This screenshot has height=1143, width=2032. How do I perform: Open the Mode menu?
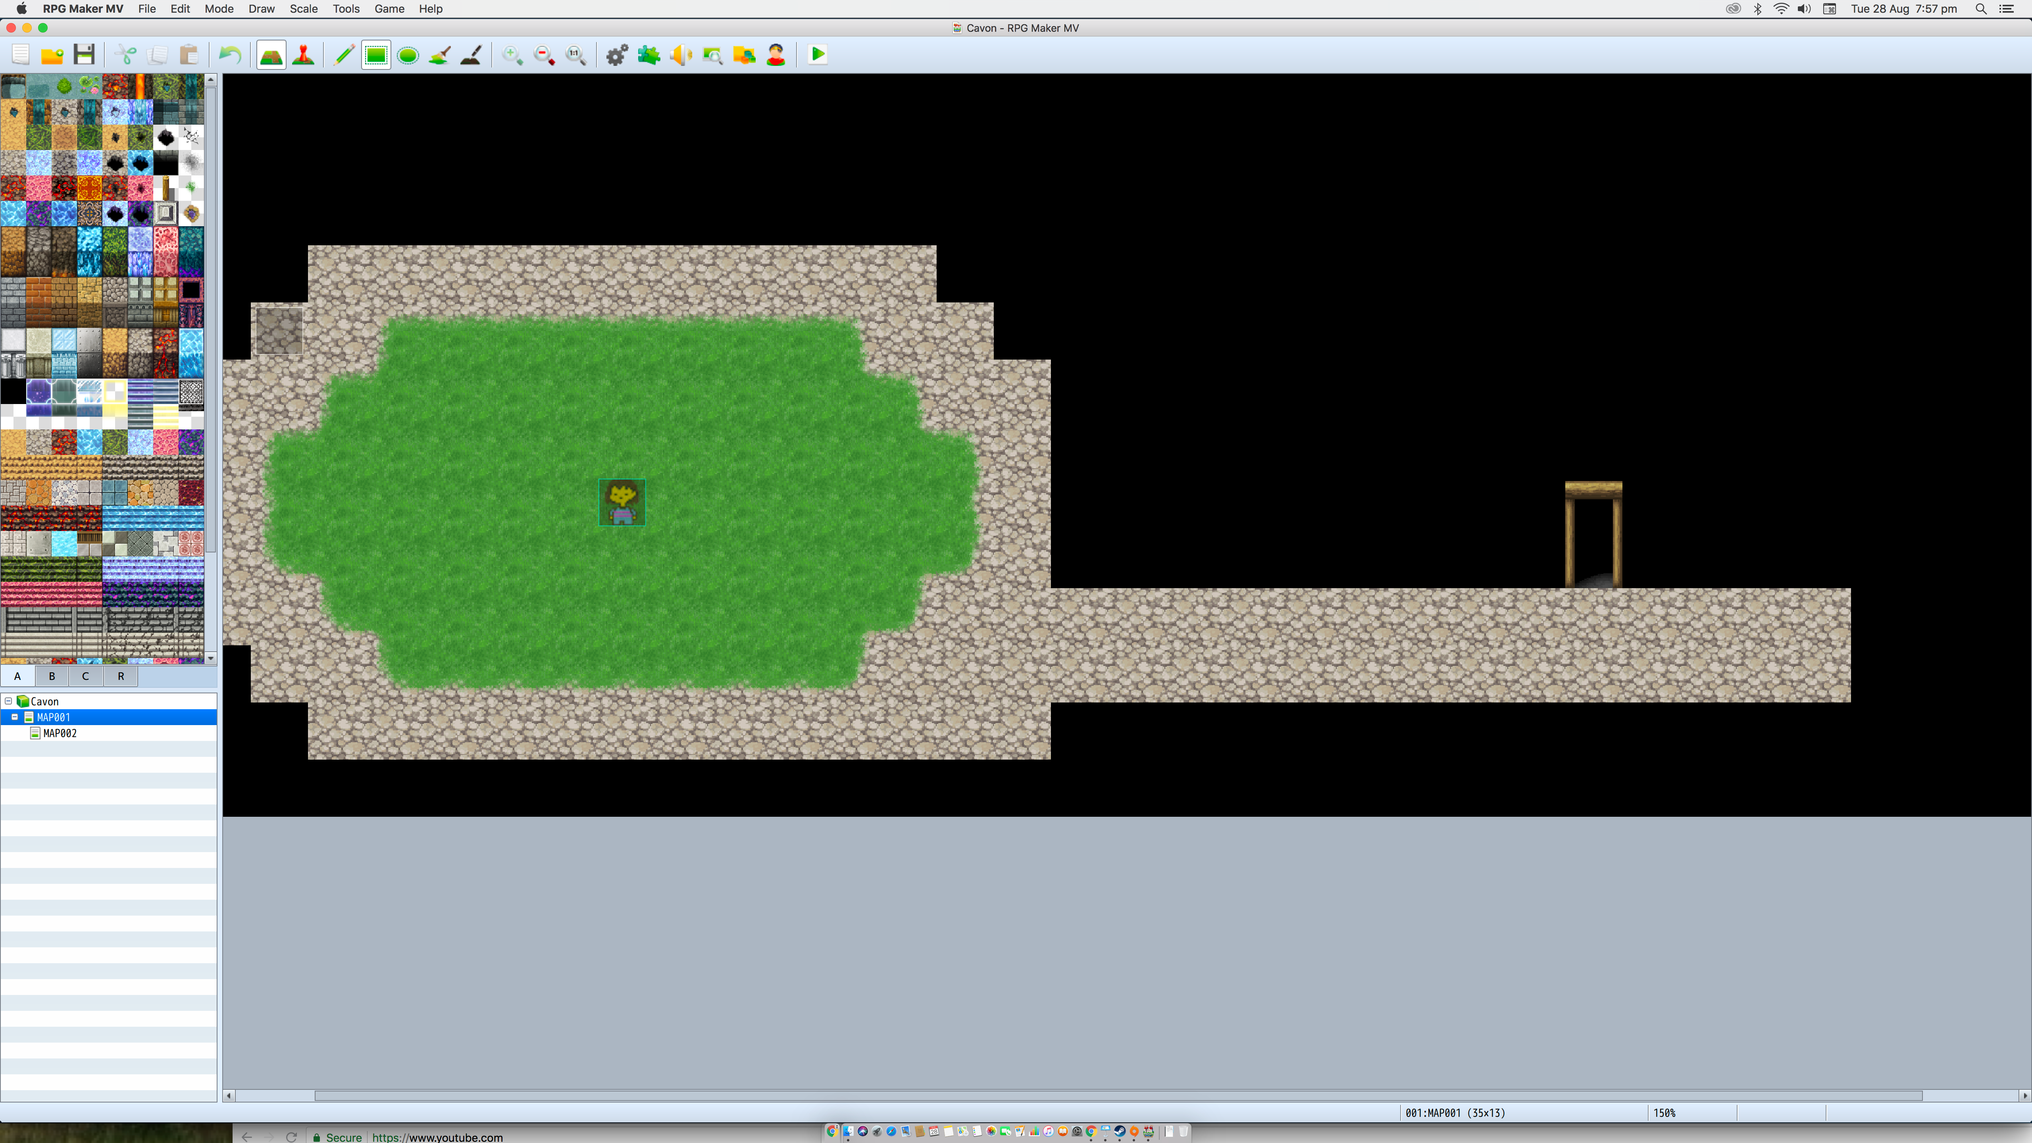click(x=219, y=9)
